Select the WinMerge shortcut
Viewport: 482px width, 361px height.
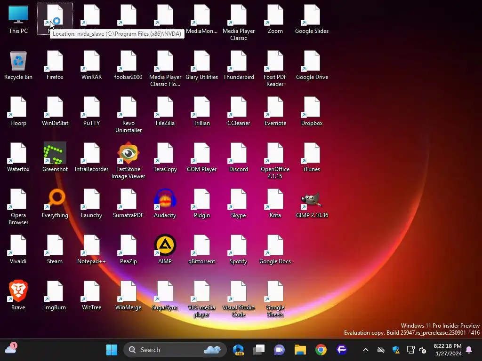[x=128, y=296]
